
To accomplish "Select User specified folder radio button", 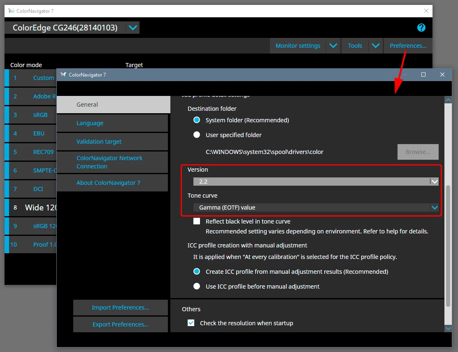I will coord(197,135).
